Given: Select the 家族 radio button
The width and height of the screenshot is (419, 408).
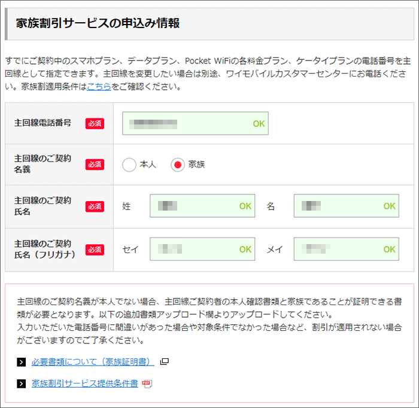Looking at the screenshot, I should coord(178,165).
